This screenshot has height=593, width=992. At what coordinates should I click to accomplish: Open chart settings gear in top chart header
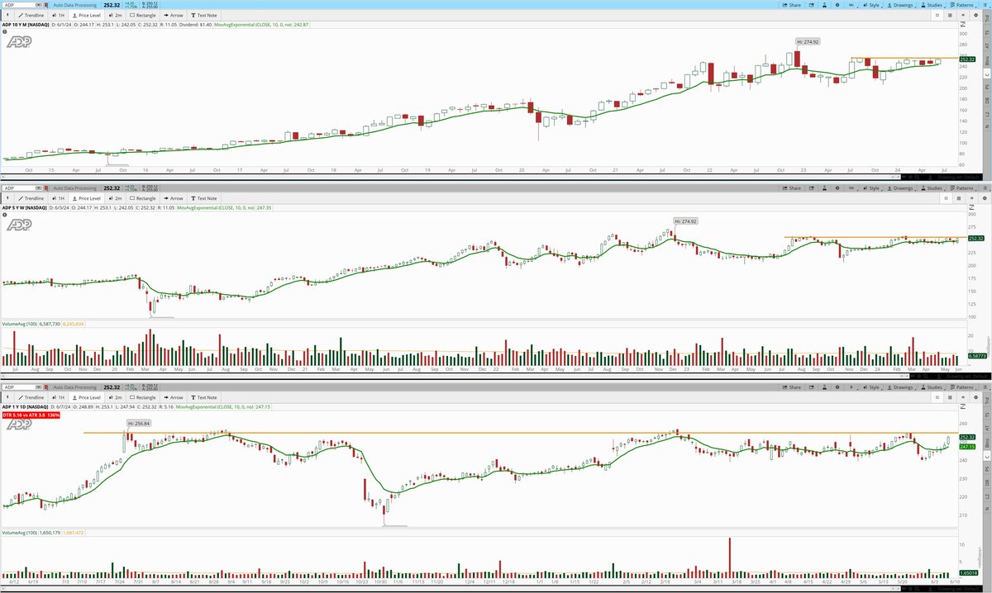coord(837,5)
